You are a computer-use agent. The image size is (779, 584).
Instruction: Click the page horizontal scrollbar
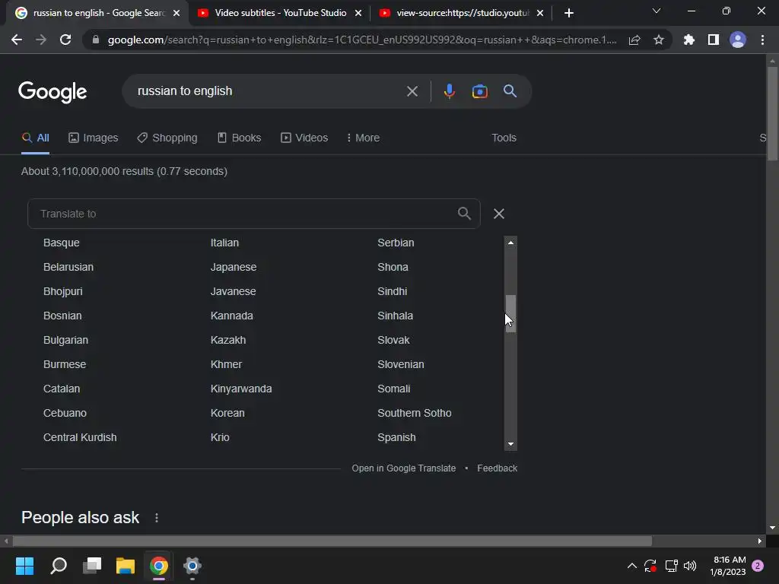(332, 541)
